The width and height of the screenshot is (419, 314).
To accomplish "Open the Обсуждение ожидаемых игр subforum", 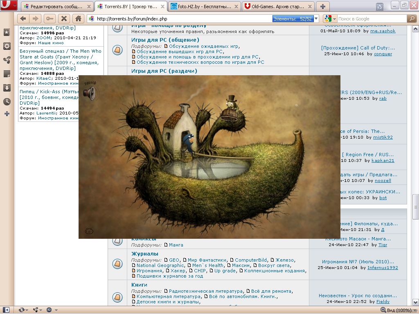I will (x=204, y=46).
